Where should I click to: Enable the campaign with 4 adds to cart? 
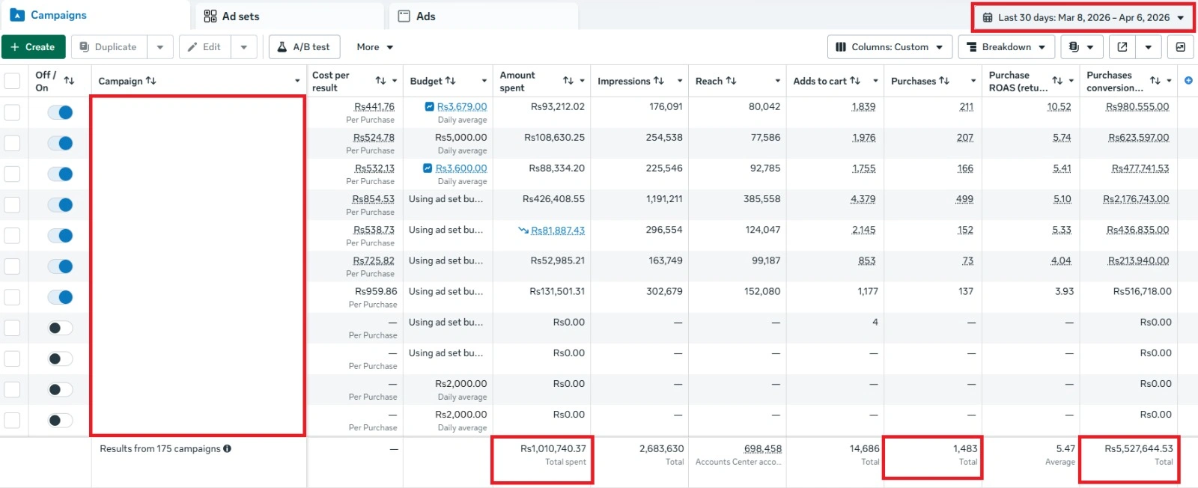pos(60,328)
